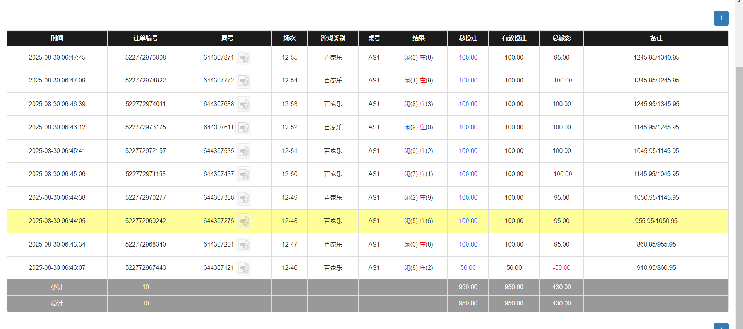Open video replay icon for round 644307871
The image size is (743, 329).
click(244, 58)
